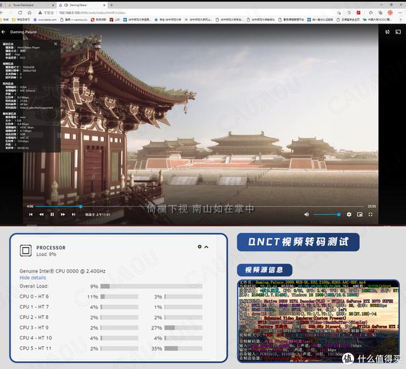Open the collections icon in browser toolbar

(x=381, y=13)
